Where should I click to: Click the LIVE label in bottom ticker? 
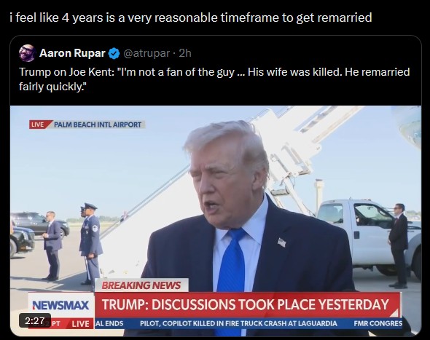[80, 324]
